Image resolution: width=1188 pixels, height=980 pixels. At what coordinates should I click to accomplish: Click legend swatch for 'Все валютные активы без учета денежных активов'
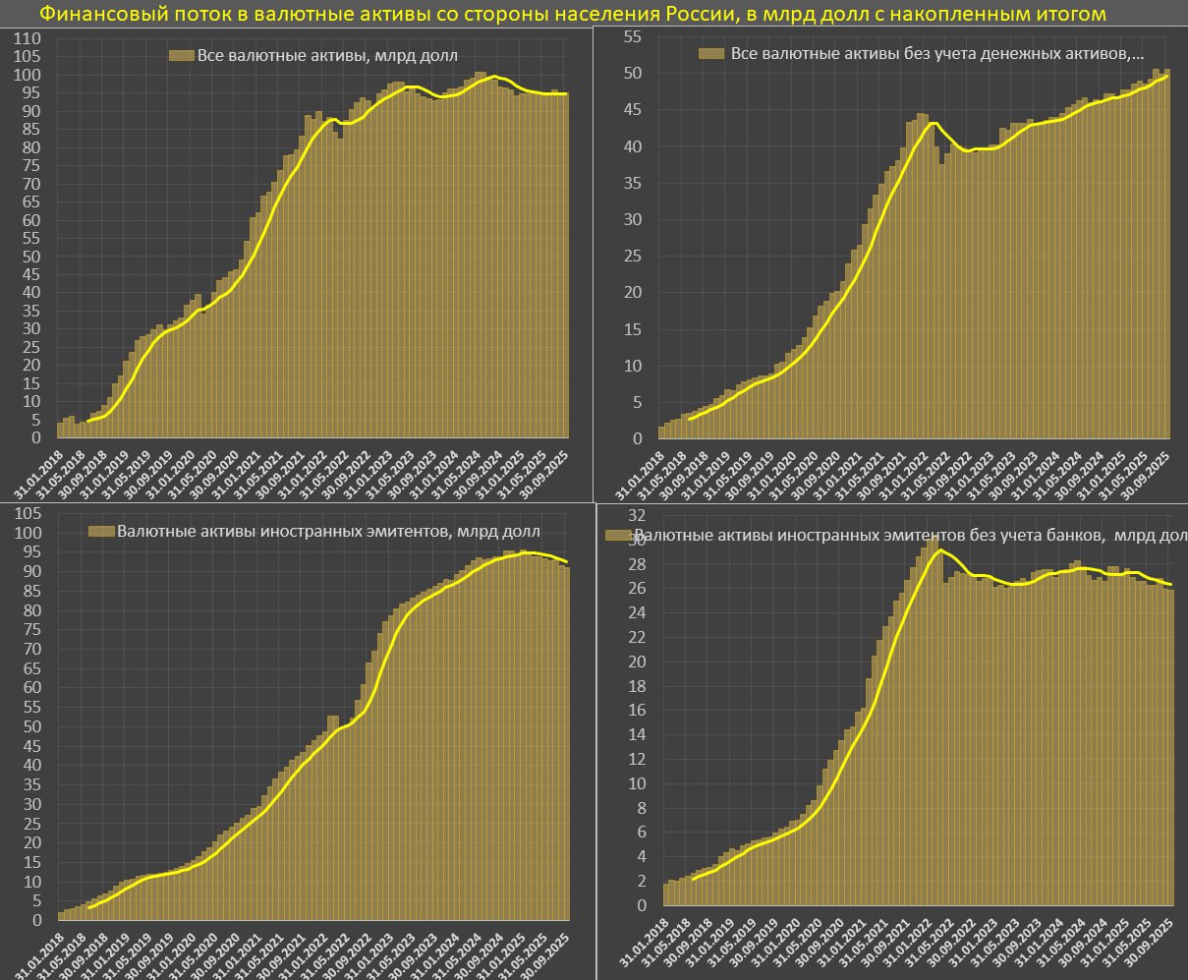click(711, 53)
